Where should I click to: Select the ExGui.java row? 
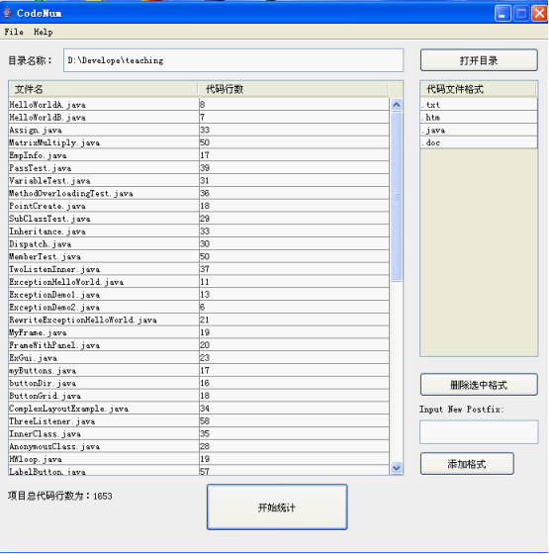pyautogui.click(x=199, y=358)
